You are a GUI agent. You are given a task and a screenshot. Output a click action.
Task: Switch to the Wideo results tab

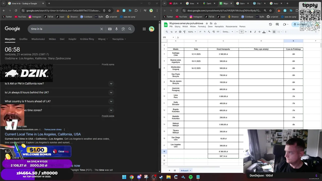[52, 39]
